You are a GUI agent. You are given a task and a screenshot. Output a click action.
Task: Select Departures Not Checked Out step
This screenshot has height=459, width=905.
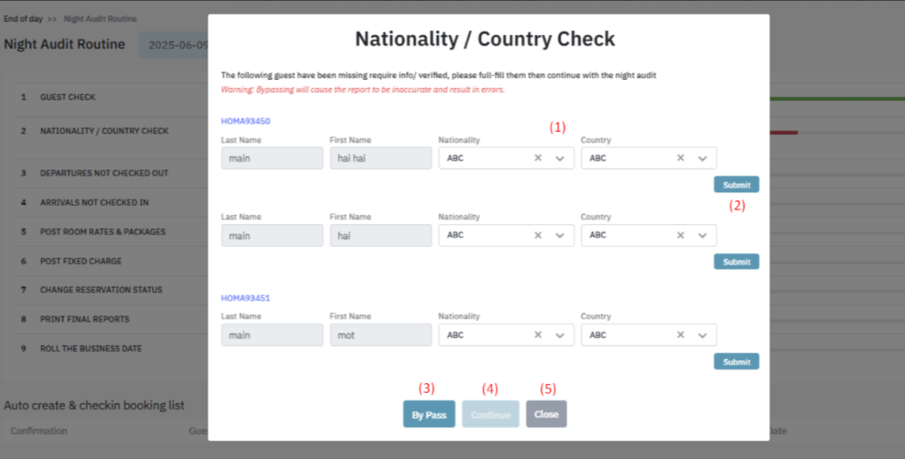pos(104,174)
